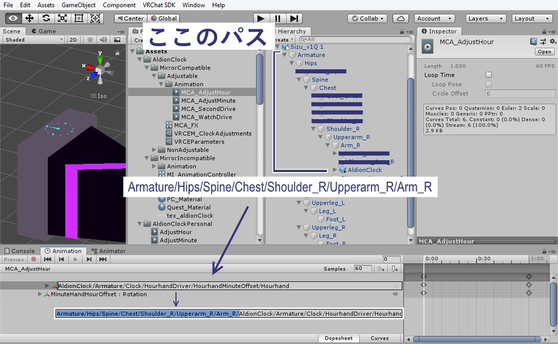Expand the AldionClock hierarchy object

point(335,170)
